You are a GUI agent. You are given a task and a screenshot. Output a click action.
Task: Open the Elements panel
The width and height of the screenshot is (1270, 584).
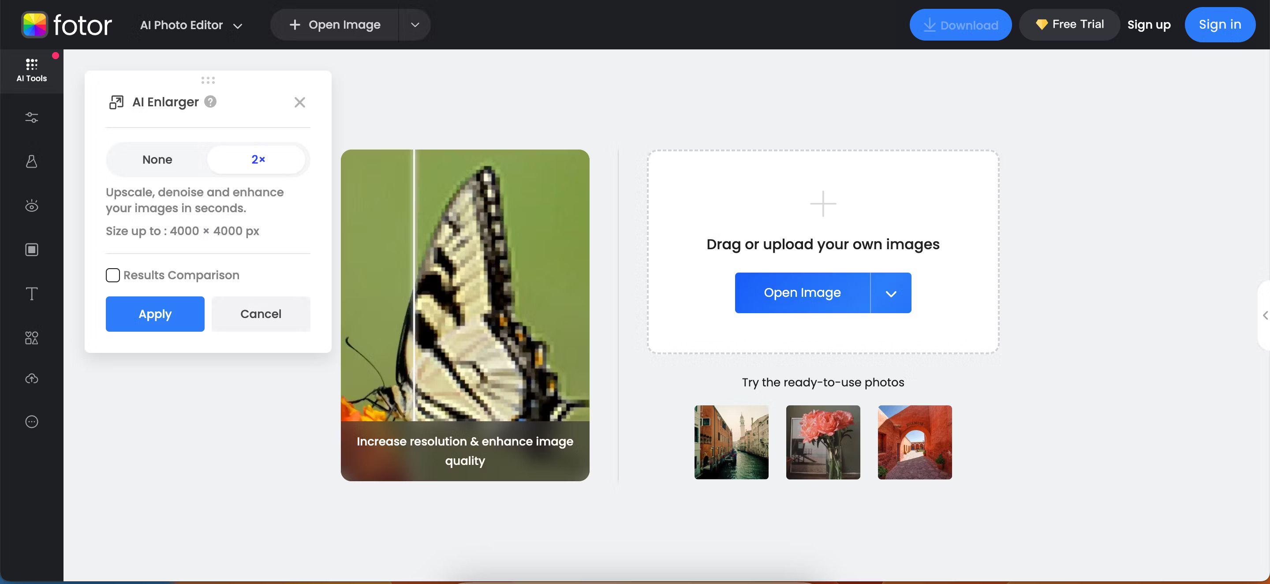point(32,338)
